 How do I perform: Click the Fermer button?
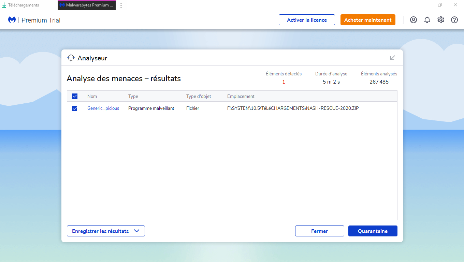click(319, 231)
